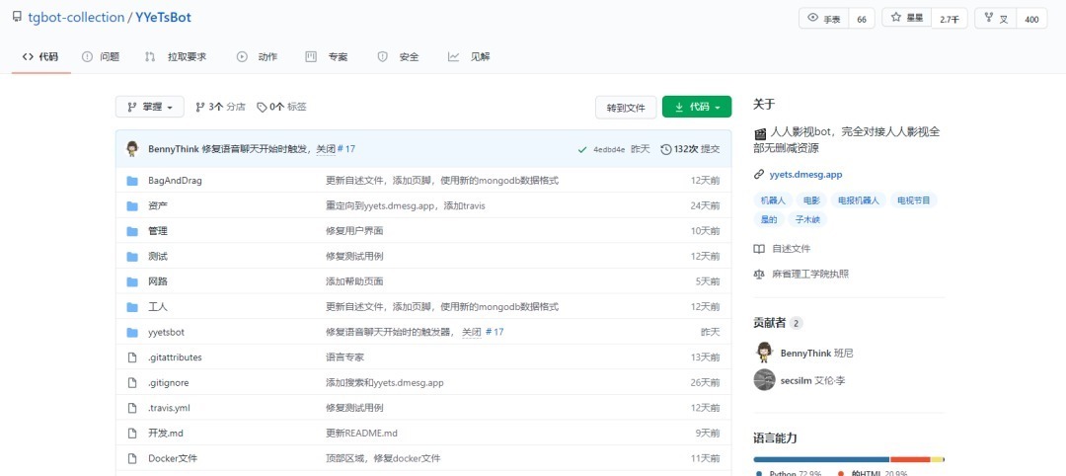1066x476 pixels.
Task: Click the tgbot-collection owner link
Action: tap(76, 18)
